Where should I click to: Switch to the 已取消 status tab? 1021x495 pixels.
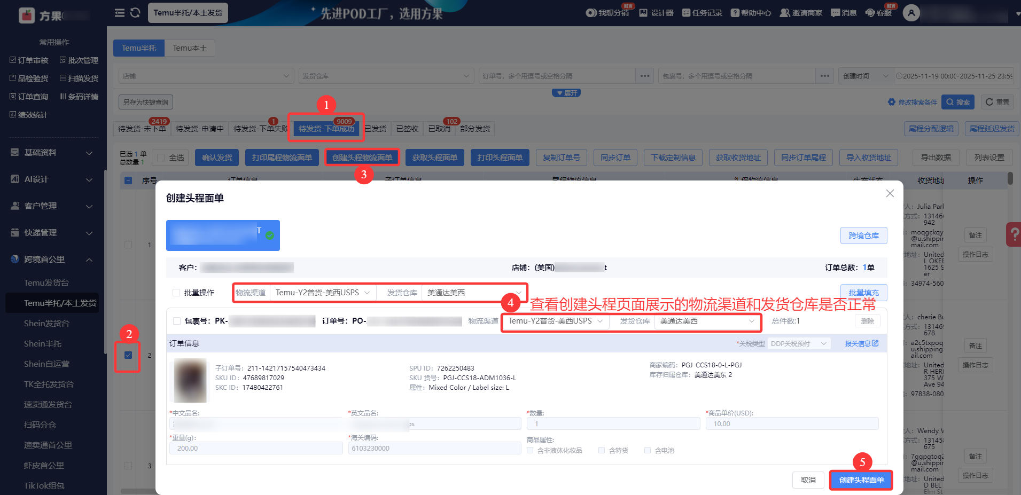[439, 129]
